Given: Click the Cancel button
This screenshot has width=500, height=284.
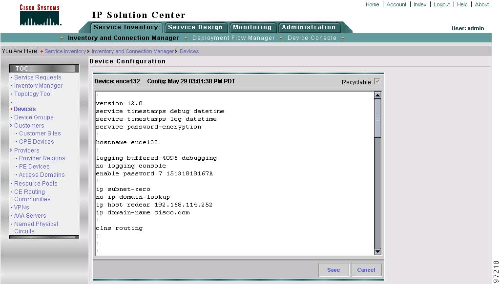Looking at the screenshot, I should coord(366,270).
